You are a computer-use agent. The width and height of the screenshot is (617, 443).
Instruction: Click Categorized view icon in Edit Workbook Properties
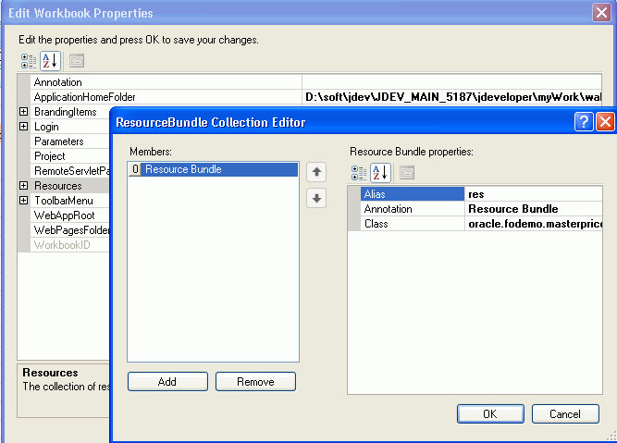[x=29, y=61]
